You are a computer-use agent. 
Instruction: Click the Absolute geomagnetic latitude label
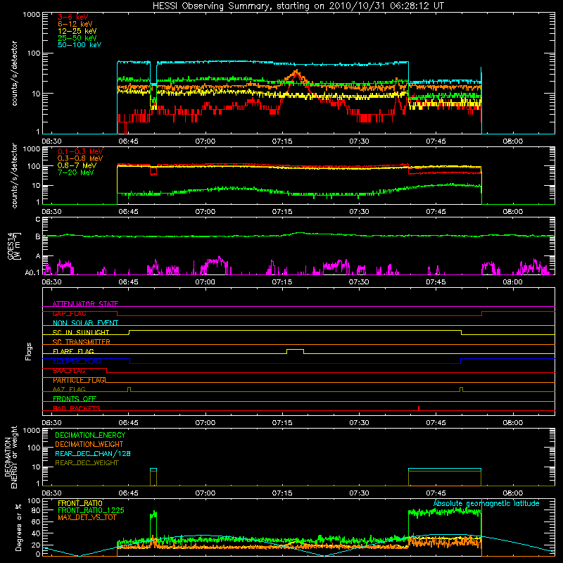tap(486, 503)
